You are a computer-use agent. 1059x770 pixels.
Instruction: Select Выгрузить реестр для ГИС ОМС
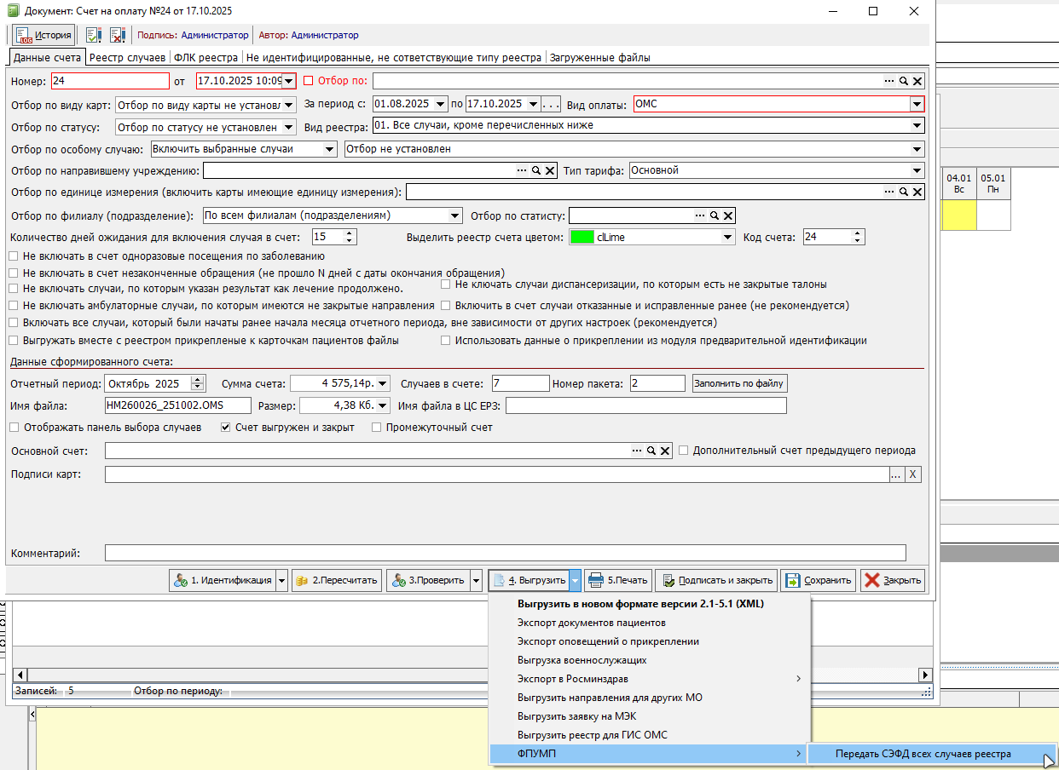(592, 735)
